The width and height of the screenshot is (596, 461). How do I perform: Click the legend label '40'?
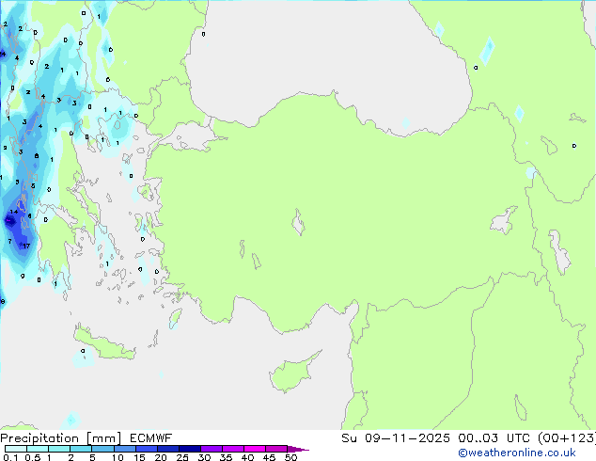pos(247,457)
